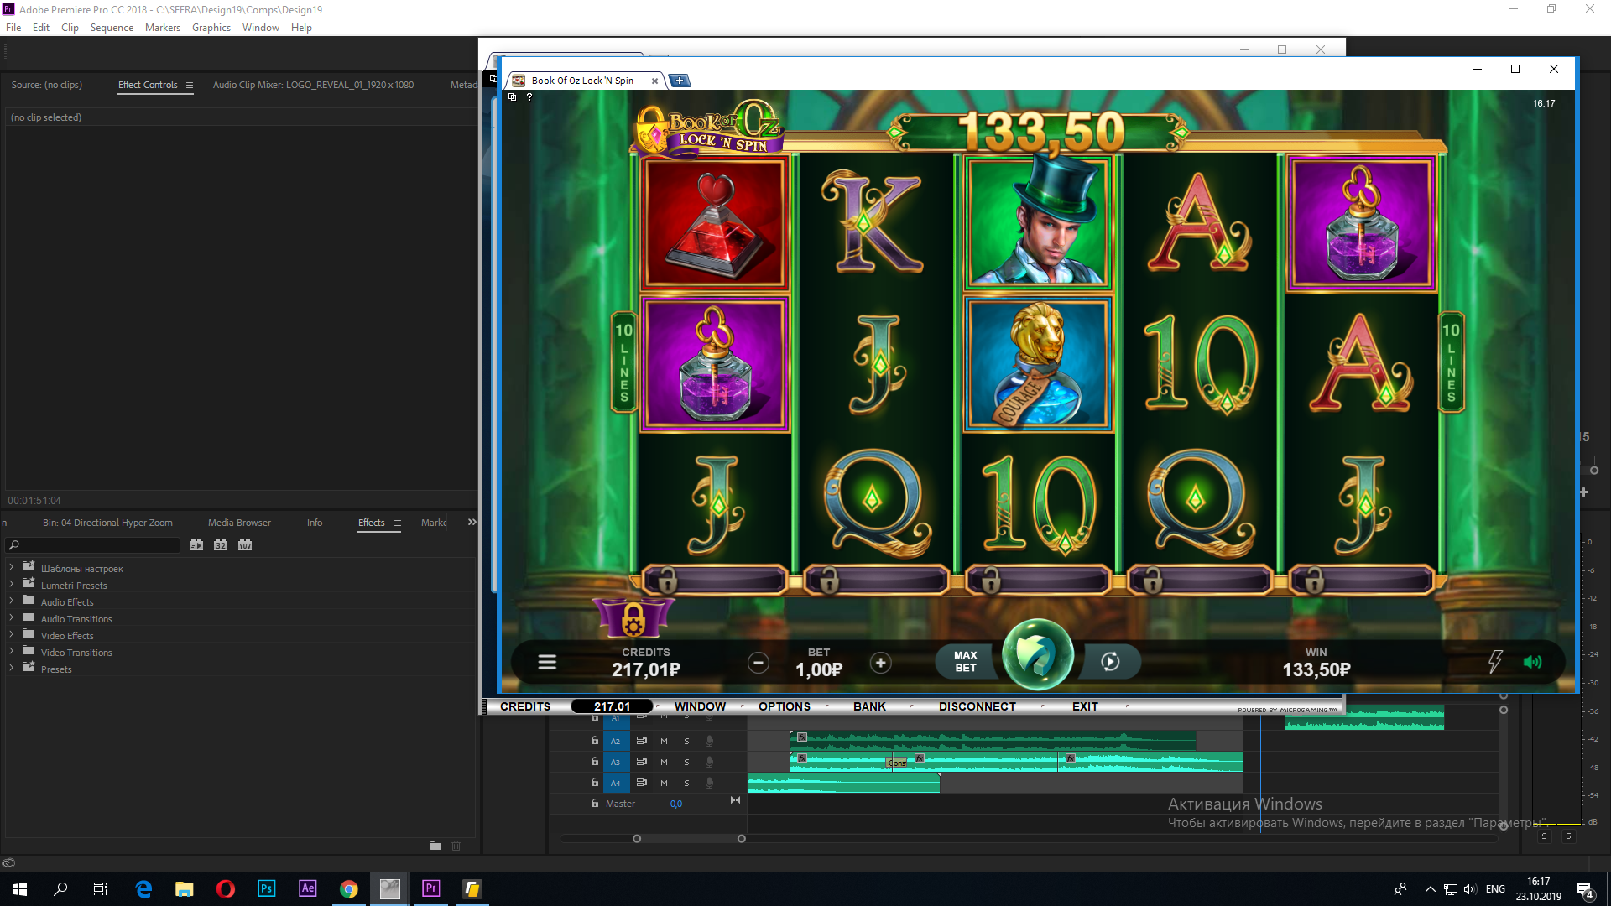The image size is (1611, 906).
Task: Click the WINDOW menu in casino bar
Action: point(700,706)
